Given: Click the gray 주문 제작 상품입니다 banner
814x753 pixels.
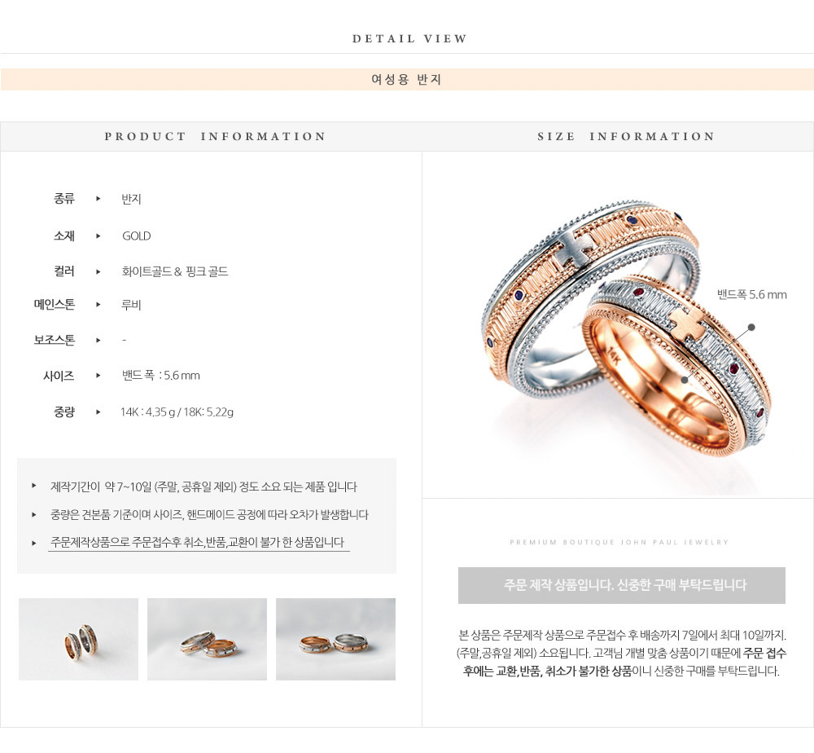Looking at the screenshot, I should (x=622, y=586).
